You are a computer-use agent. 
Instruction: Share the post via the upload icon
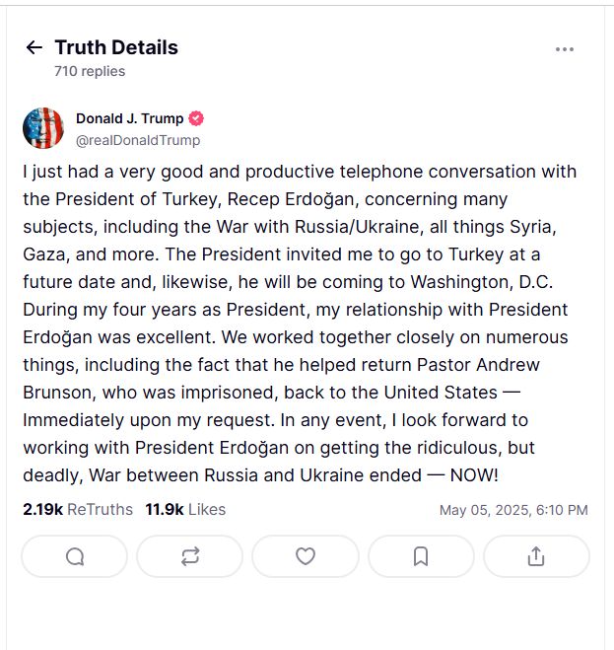coord(536,556)
